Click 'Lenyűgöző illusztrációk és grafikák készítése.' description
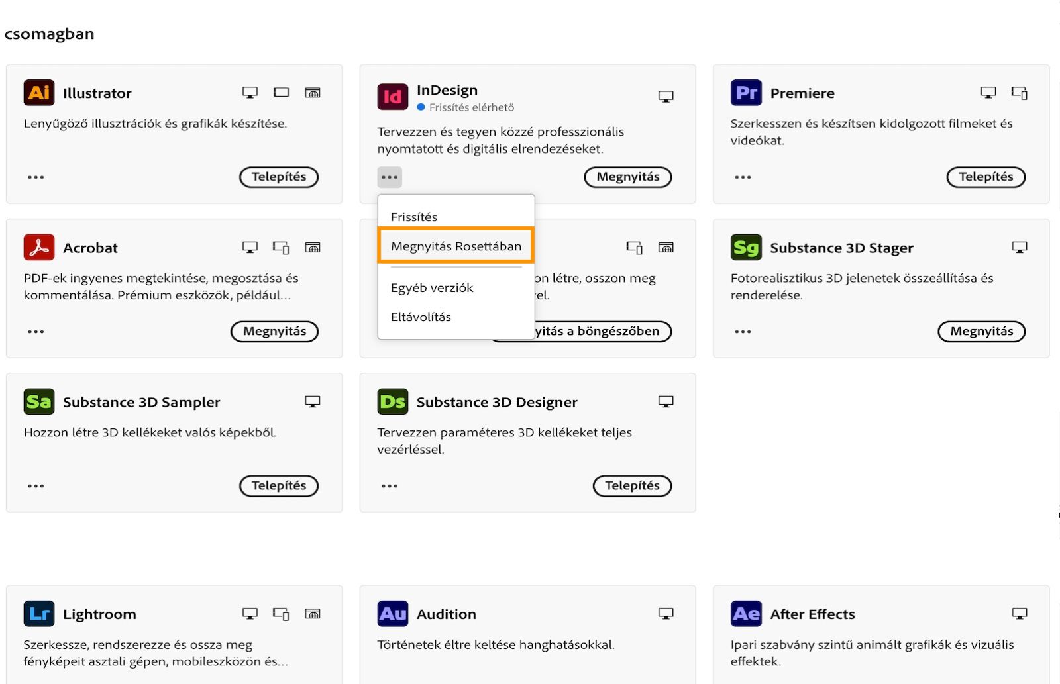The height and width of the screenshot is (684, 1060). pos(155,124)
